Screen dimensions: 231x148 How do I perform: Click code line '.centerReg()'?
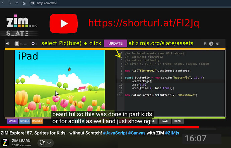click(x=141, y=81)
